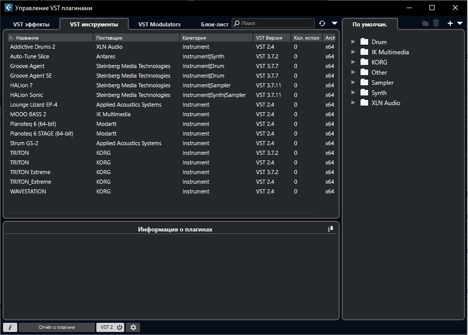Open plugin settings gear icon
This screenshot has width=468, height=335.
[x=133, y=327]
